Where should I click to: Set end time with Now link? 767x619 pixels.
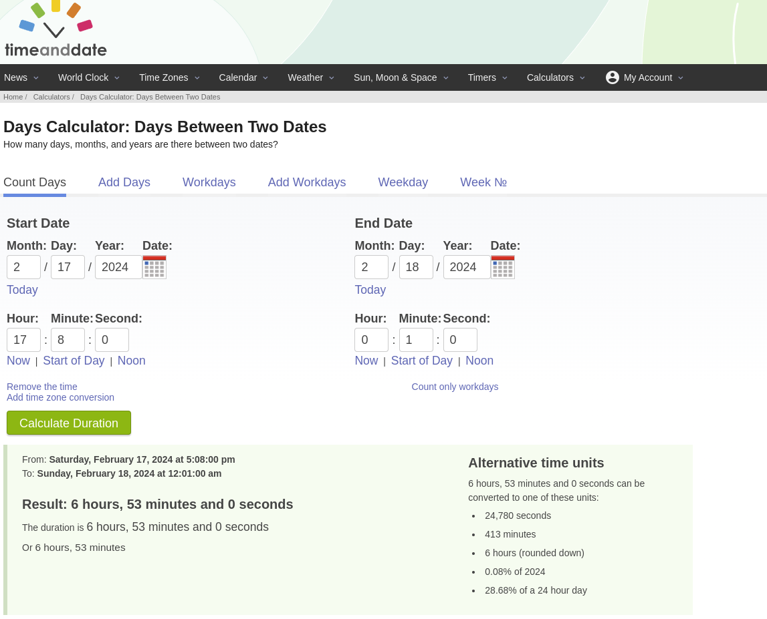click(x=366, y=361)
